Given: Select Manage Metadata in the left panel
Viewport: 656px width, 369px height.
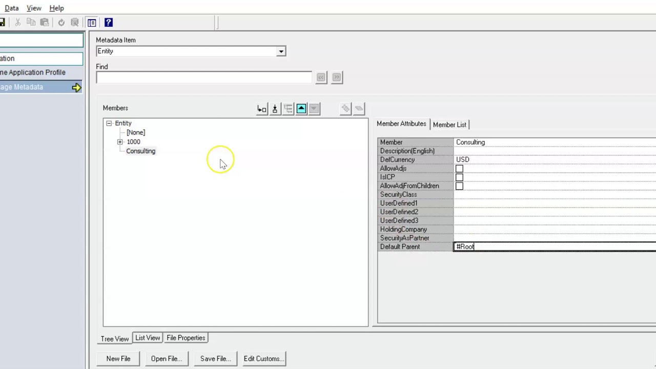Looking at the screenshot, I should coord(41,87).
